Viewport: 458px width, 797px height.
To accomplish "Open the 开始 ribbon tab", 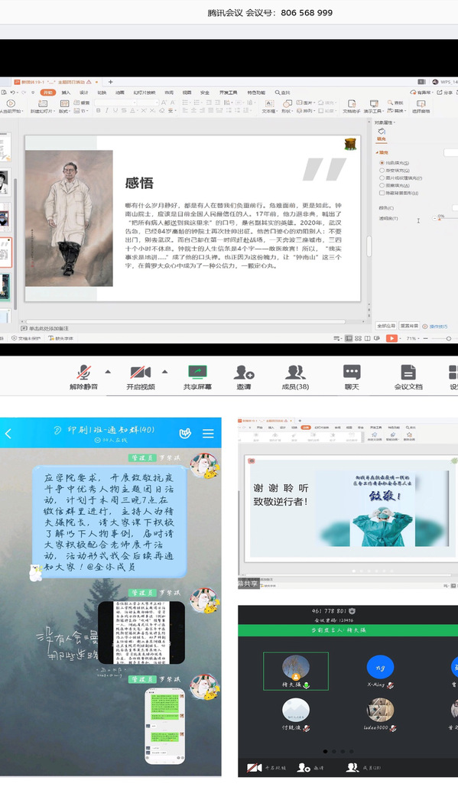I will click(x=47, y=93).
